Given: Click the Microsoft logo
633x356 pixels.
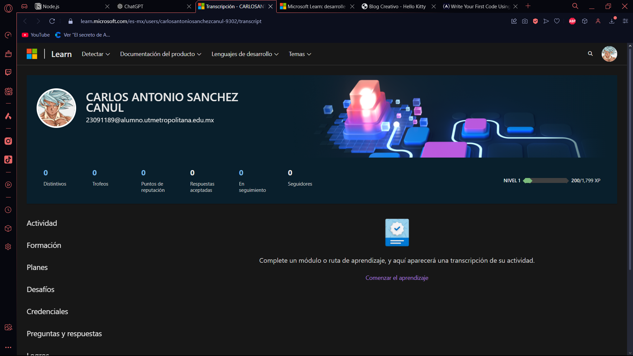Looking at the screenshot, I should coord(32,54).
